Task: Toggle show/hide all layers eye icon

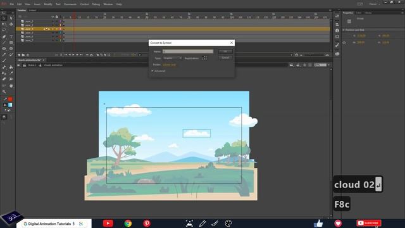Action: 53,17
